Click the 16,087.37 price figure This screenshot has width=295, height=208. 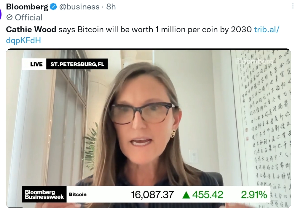click(152, 194)
